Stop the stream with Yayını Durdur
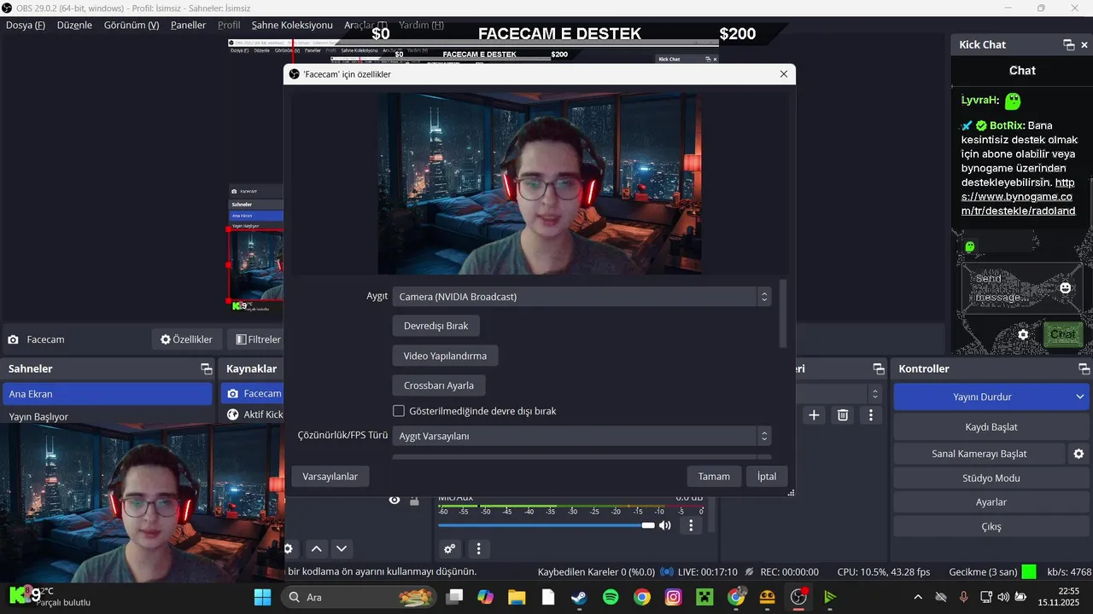 click(982, 397)
